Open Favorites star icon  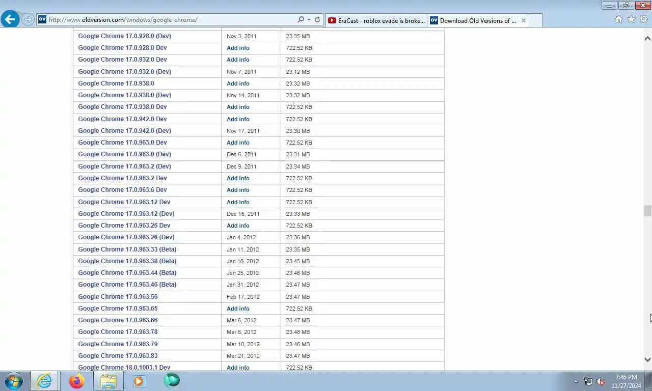coord(631,19)
